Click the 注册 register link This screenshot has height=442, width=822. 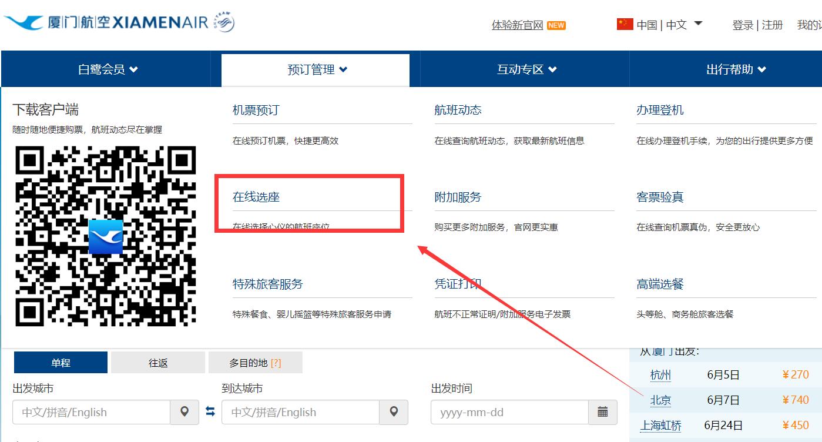(x=772, y=25)
